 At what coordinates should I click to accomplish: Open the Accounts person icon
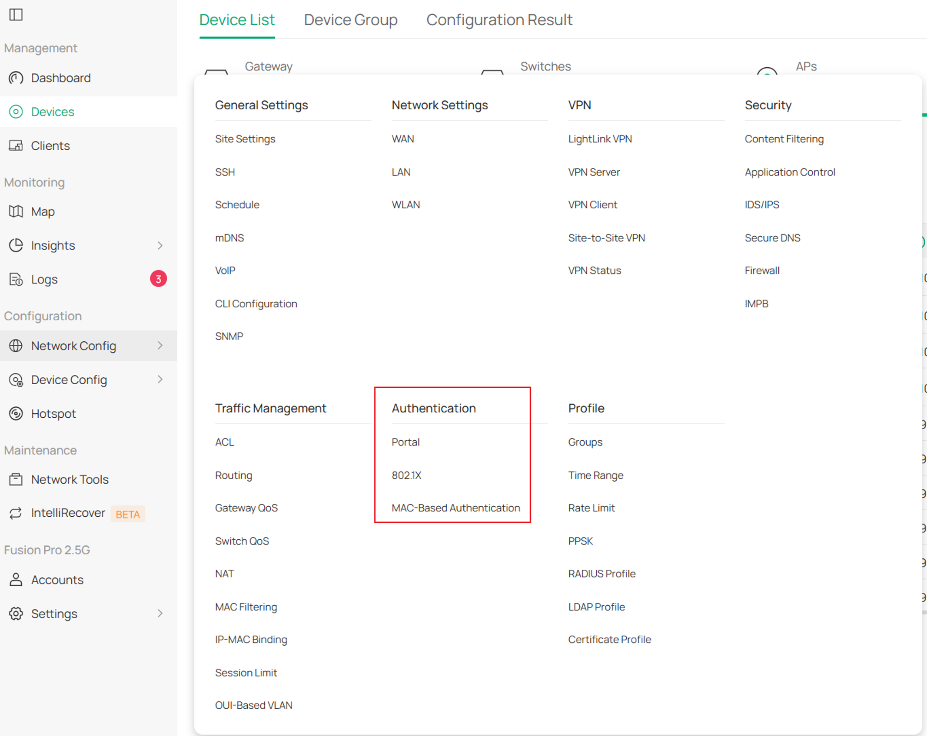(16, 580)
